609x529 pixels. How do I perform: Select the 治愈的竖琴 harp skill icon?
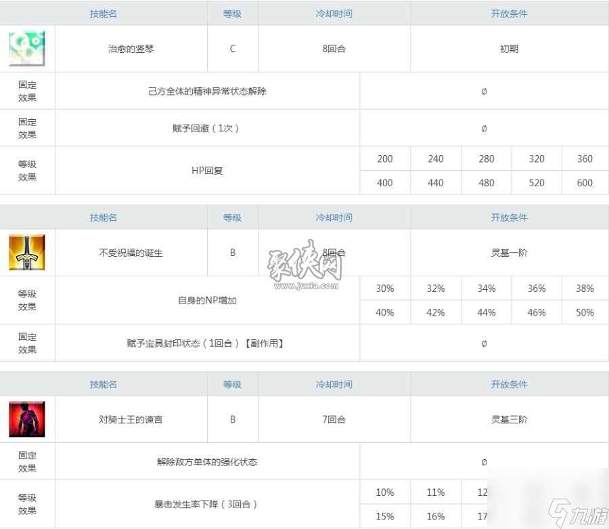click(x=26, y=48)
